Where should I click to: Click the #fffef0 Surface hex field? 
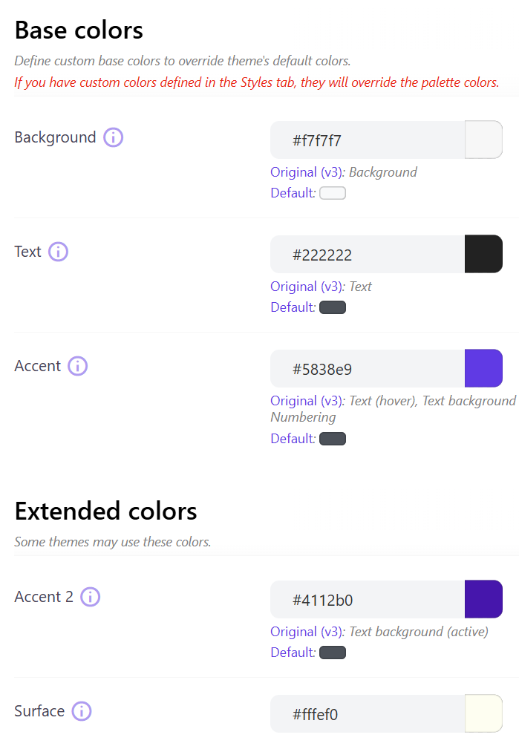click(x=368, y=714)
